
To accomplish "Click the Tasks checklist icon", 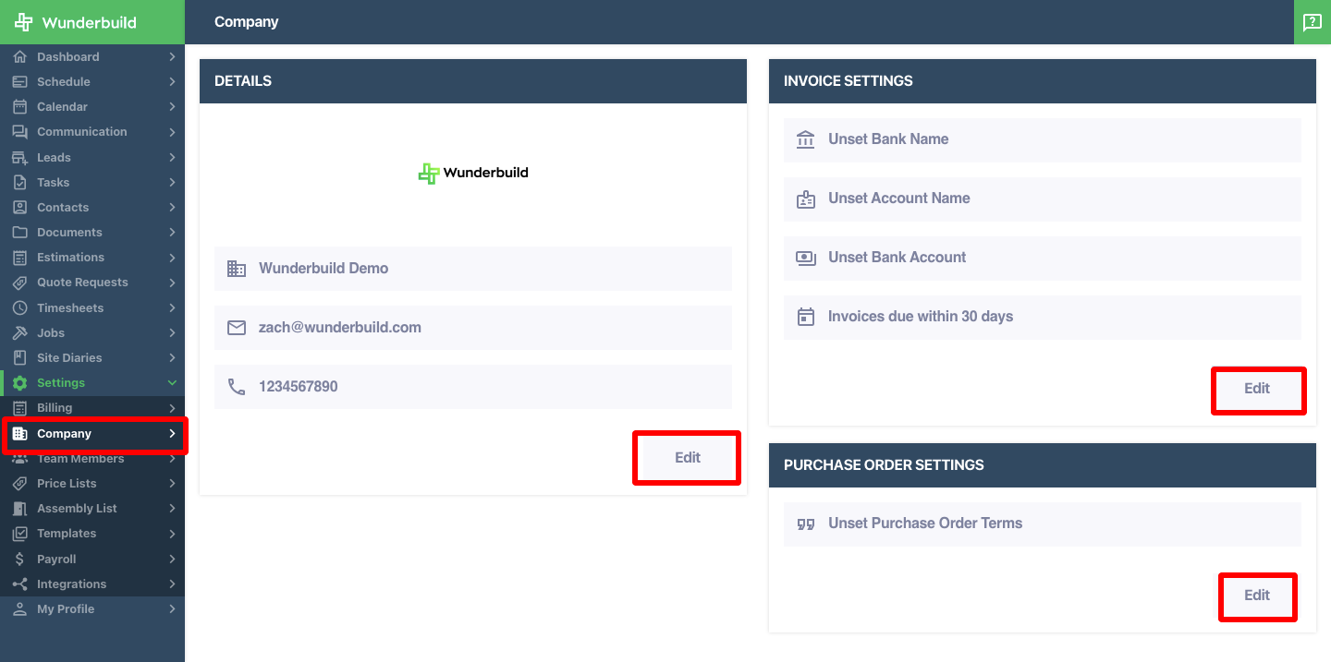I will [19, 183].
